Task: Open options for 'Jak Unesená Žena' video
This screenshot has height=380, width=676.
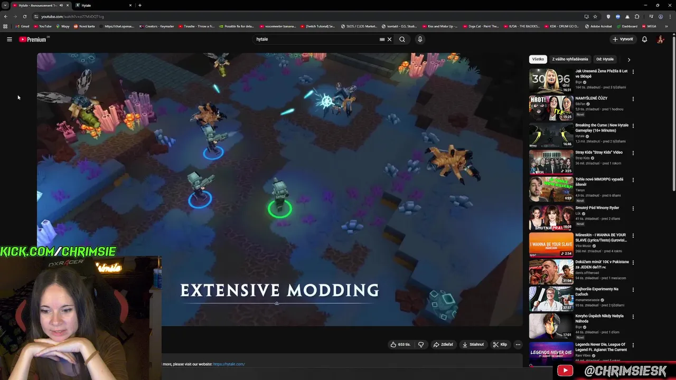Action: 633,72
